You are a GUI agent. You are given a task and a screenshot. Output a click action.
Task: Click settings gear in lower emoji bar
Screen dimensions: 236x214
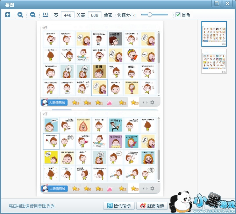[152, 188]
